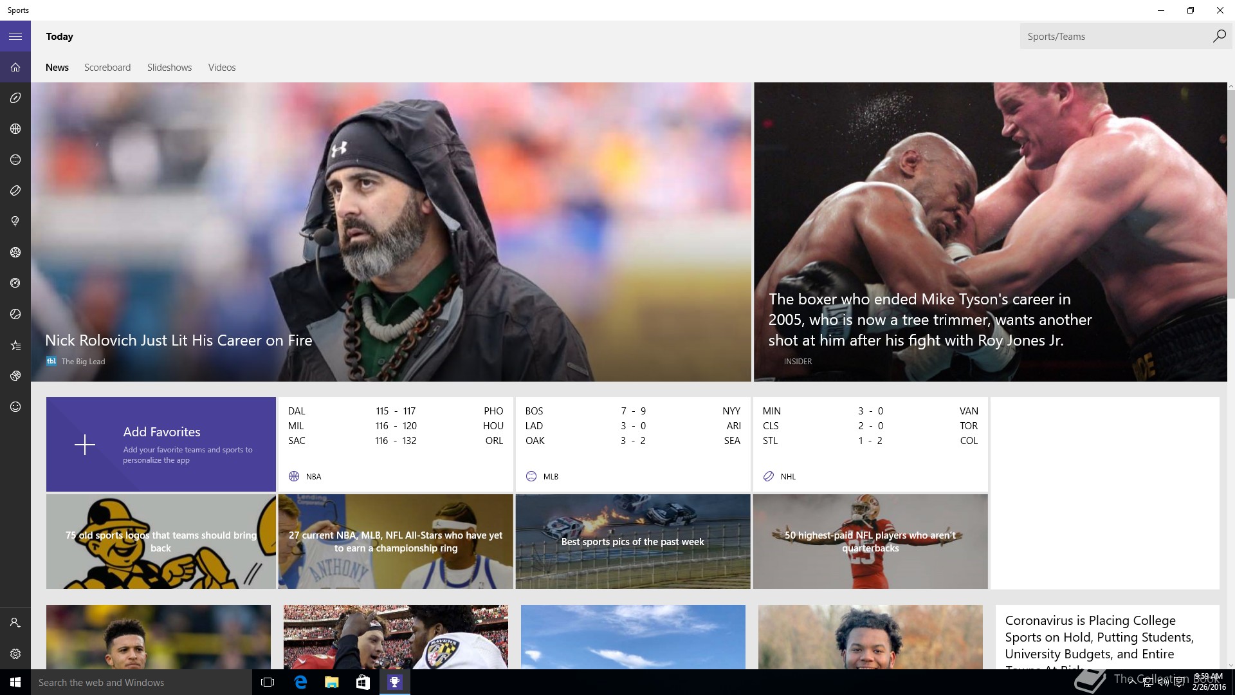Viewport: 1235px width, 695px height.
Task: Open the 27 current All-Stars slideshow
Action: pos(396,541)
